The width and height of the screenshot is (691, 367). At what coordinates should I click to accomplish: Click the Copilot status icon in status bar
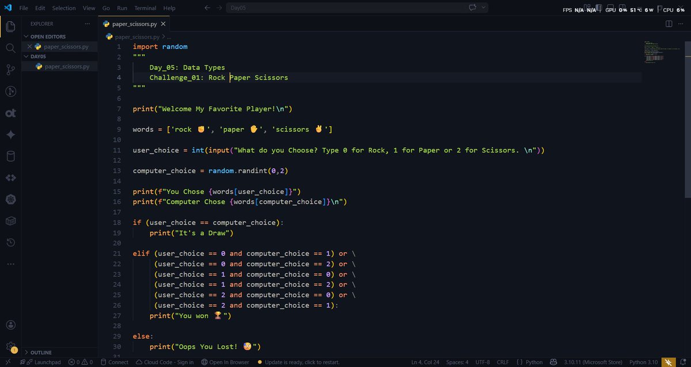553,362
